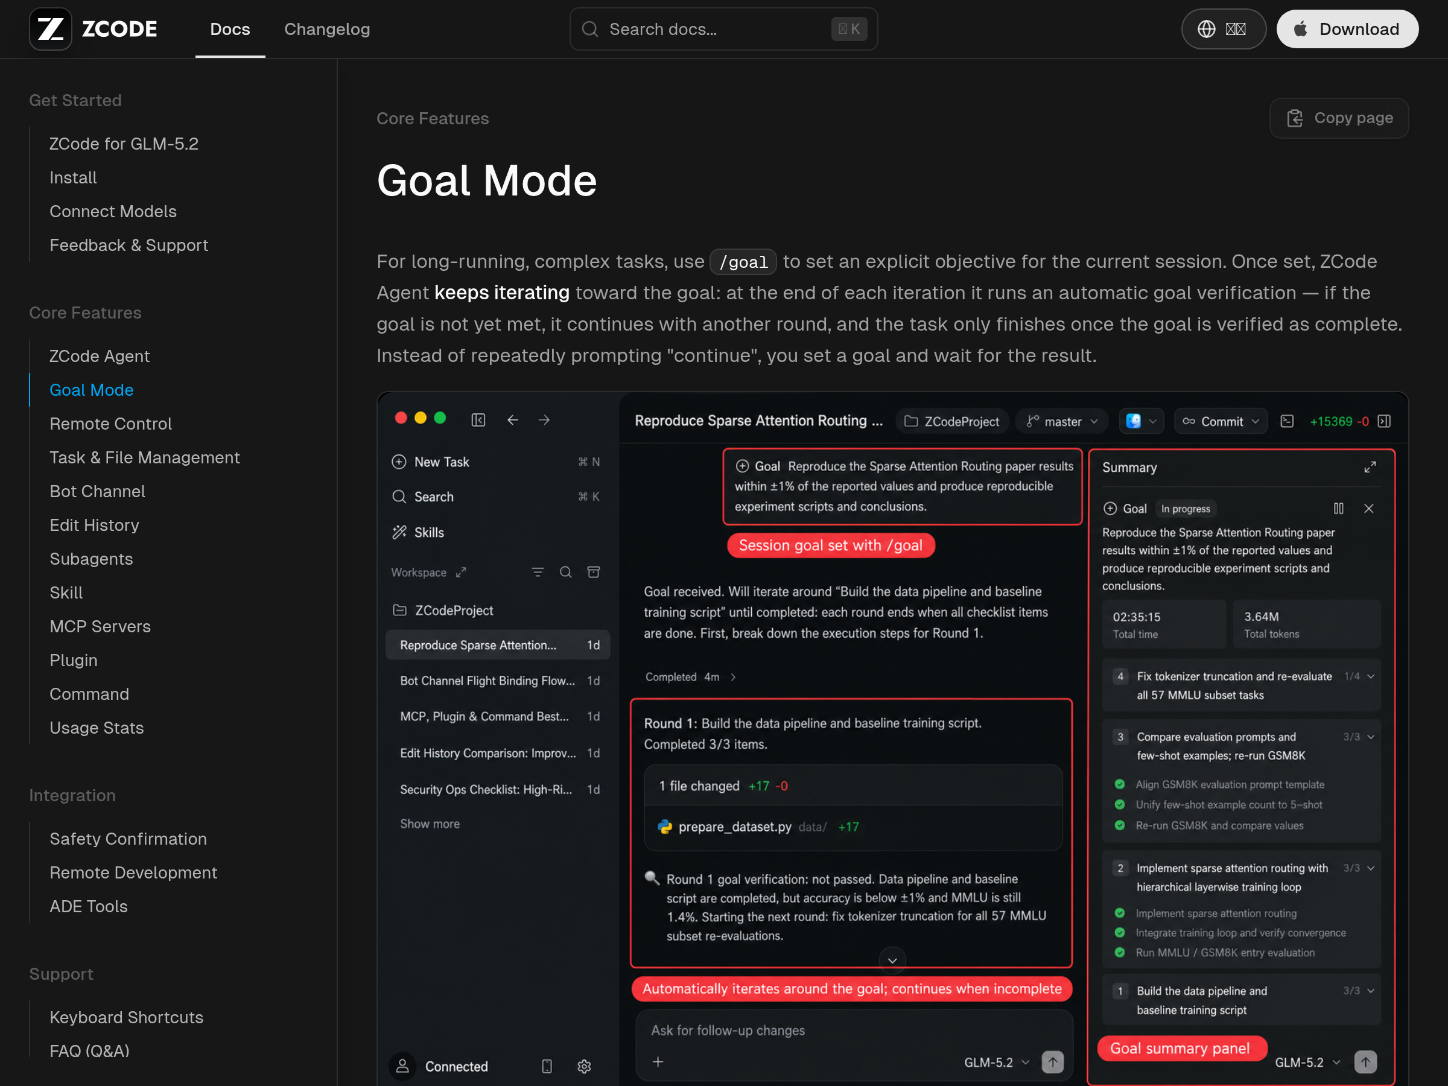Open Skill sidebar item
This screenshot has width=1448, height=1086.
pyautogui.click(x=66, y=592)
